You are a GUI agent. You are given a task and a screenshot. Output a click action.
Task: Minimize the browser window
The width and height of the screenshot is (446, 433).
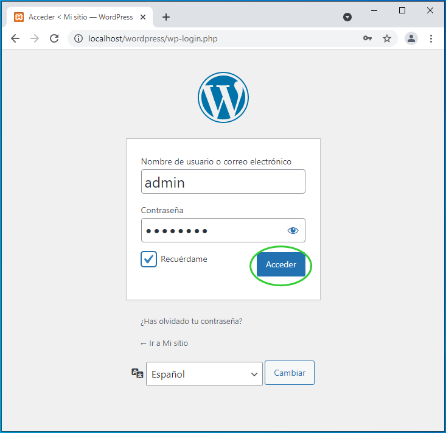(x=374, y=10)
